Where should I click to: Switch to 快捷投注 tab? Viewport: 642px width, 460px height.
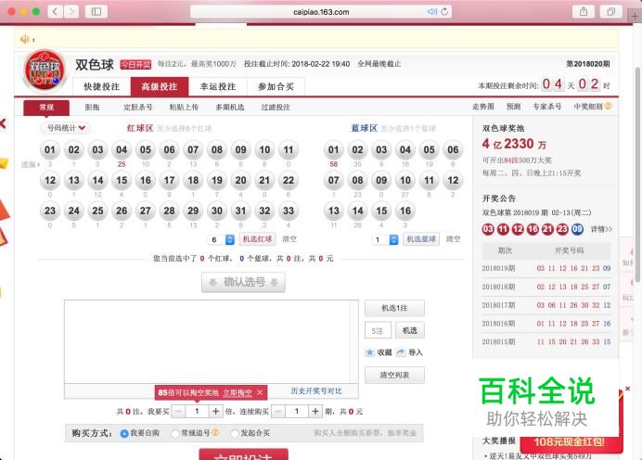point(101,86)
